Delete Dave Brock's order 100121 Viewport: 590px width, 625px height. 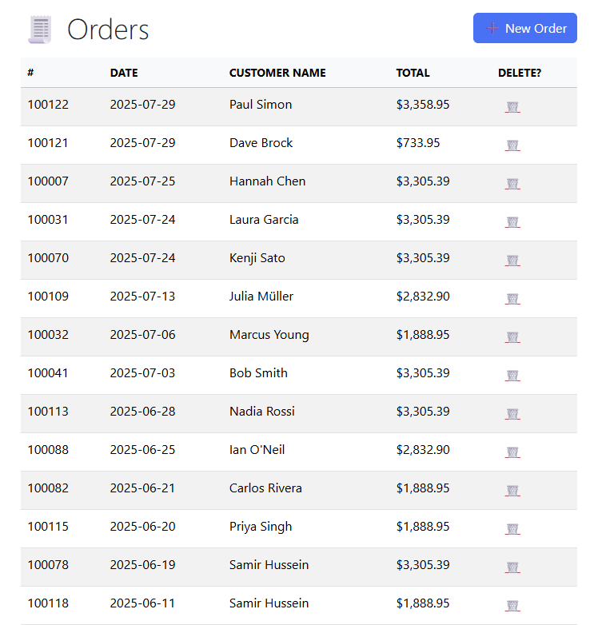[512, 145]
